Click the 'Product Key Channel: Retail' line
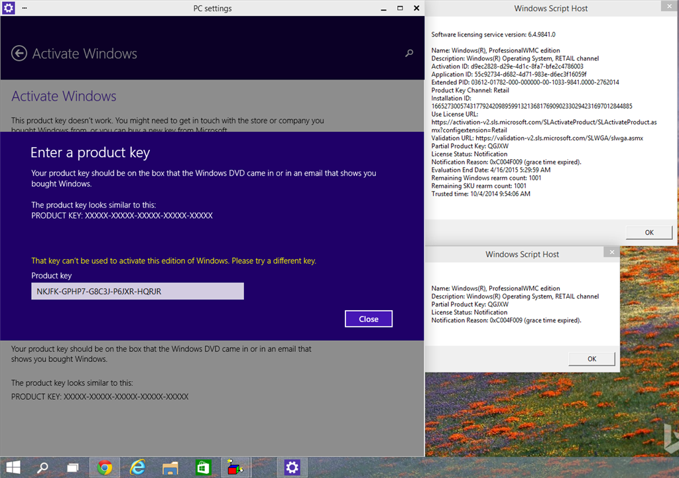679x478 pixels. click(470, 90)
